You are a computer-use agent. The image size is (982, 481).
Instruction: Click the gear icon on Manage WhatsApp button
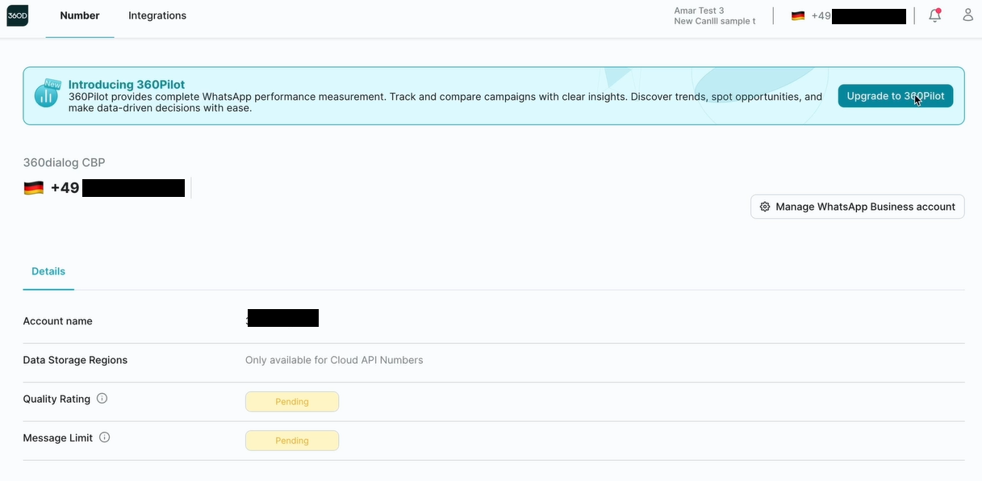point(765,207)
